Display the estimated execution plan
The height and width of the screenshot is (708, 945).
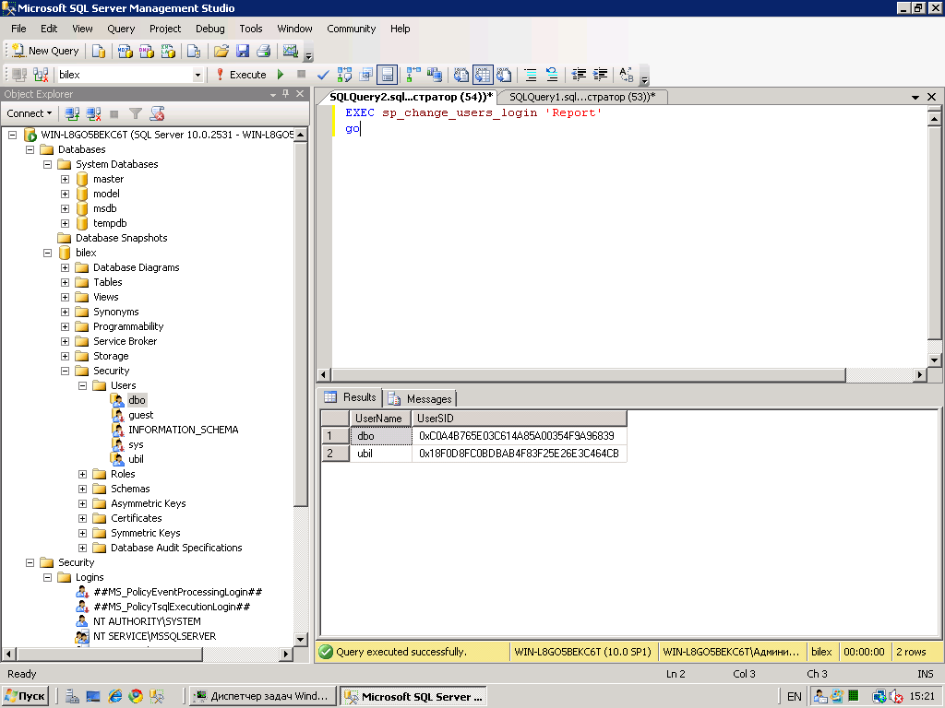(x=345, y=75)
